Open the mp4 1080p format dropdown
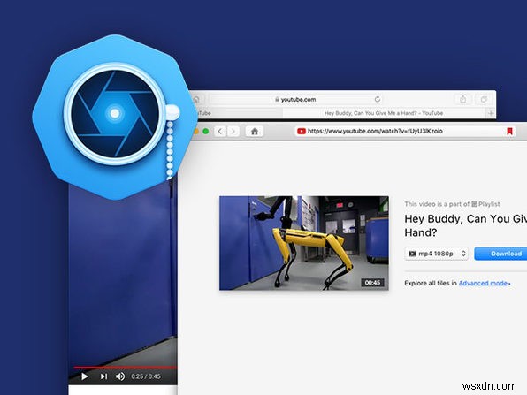Viewport: 527px width, 395px height. [x=436, y=254]
